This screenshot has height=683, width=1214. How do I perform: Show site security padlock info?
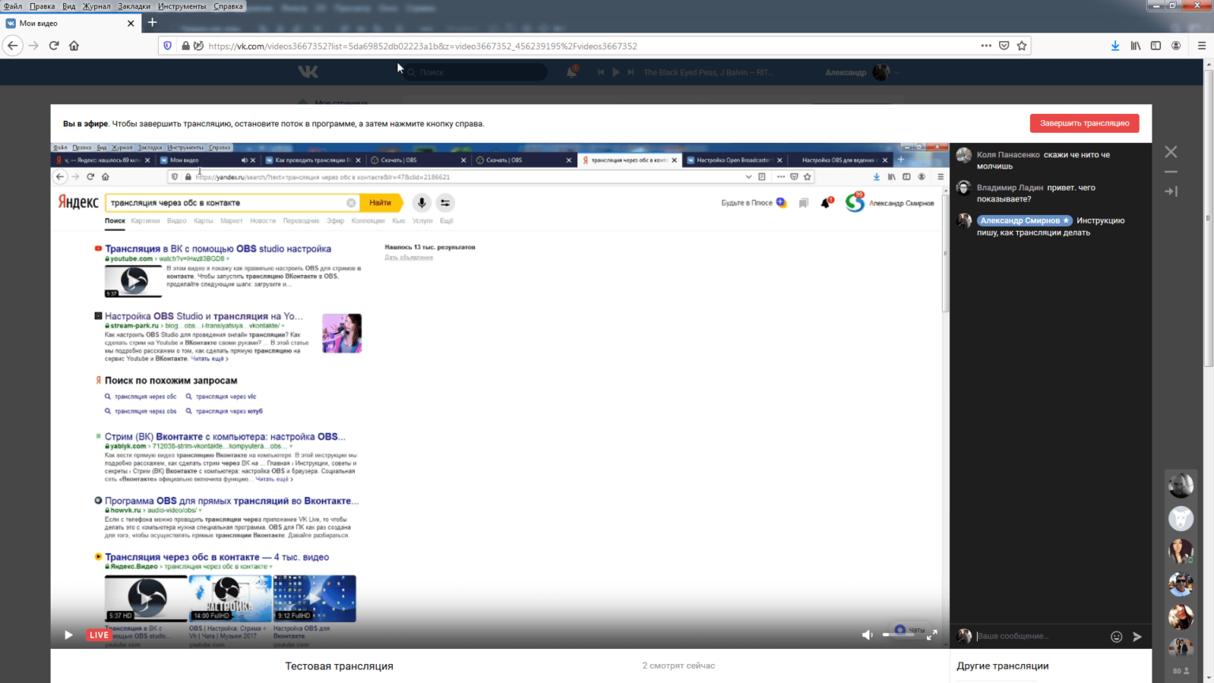pos(186,46)
